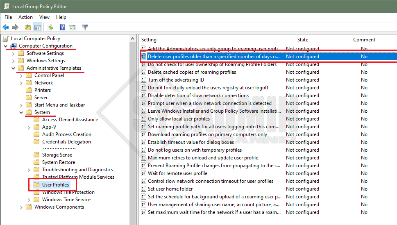Collapse the Administrative Templates node
The width and height of the screenshot is (397, 225).
coord(14,68)
